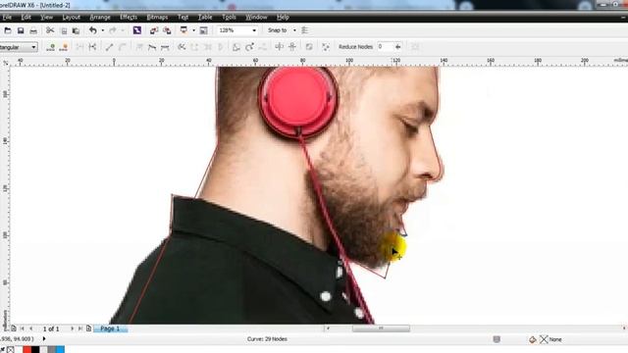Click the Paste icon
Image resolution: width=628 pixels, height=353 pixels.
tap(76, 30)
